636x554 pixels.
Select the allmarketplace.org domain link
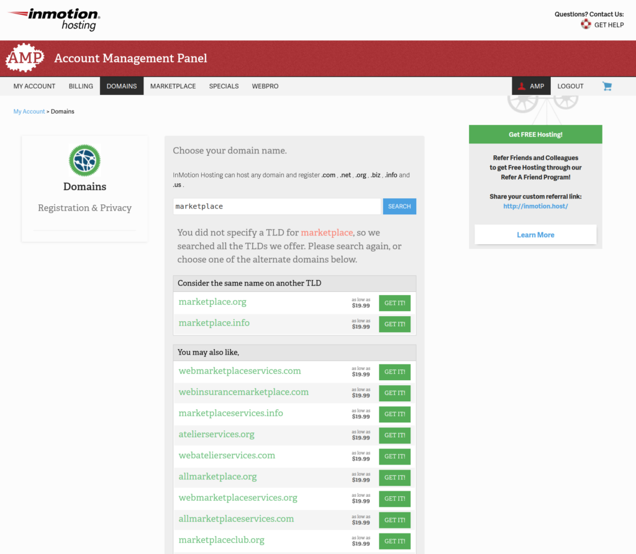[217, 476]
